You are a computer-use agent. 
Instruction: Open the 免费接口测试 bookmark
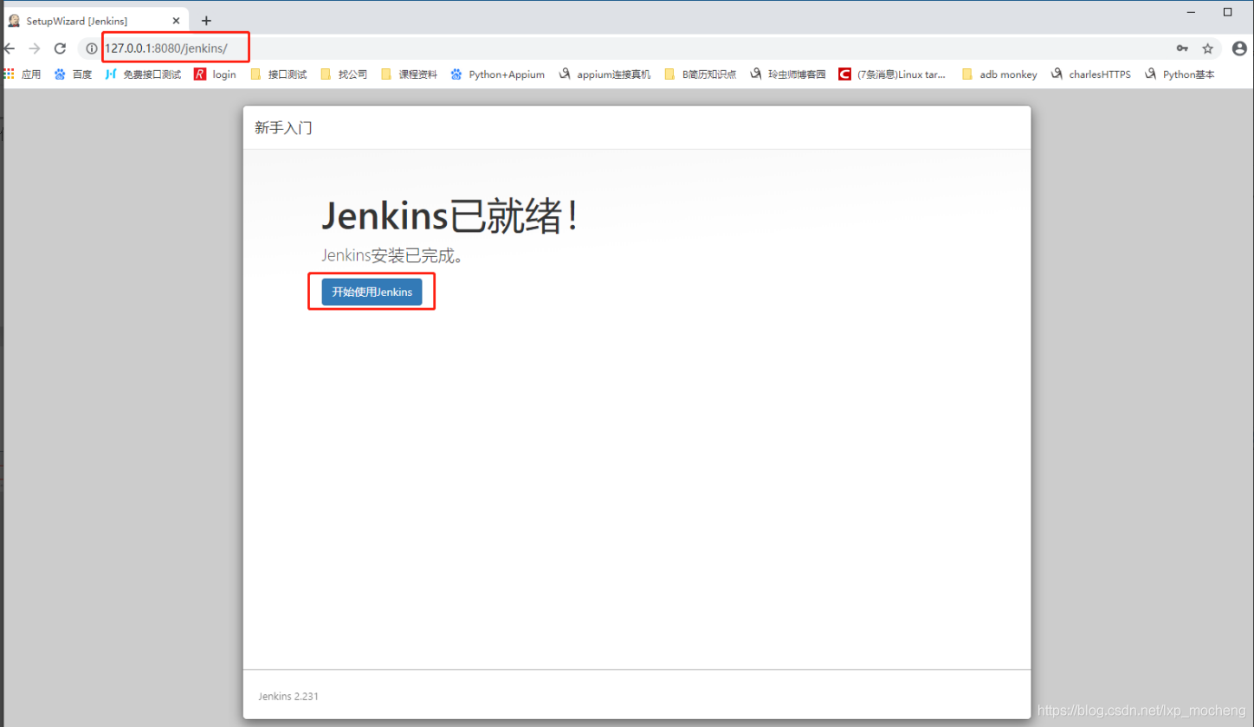(143, 74)
